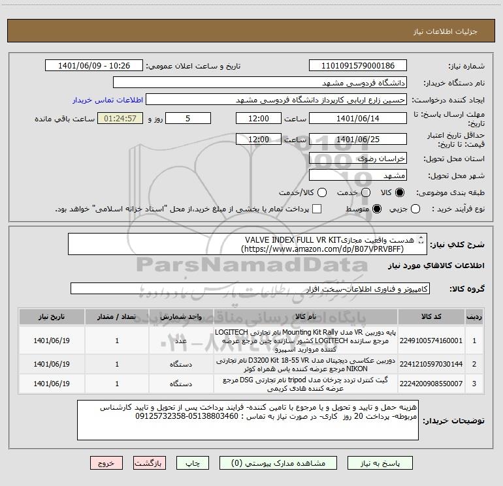This screenshot has width=503, height=486.
Task: Click the request creator field حسین زارع اربابی
Action: point(276,100)
